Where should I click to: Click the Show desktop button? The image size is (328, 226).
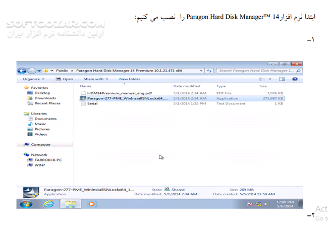click(300, 204)
